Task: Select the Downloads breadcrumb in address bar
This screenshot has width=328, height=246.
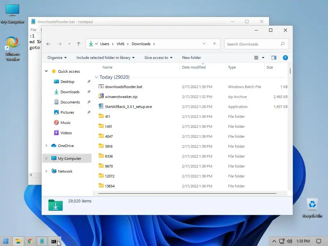Action: point(141,44)
